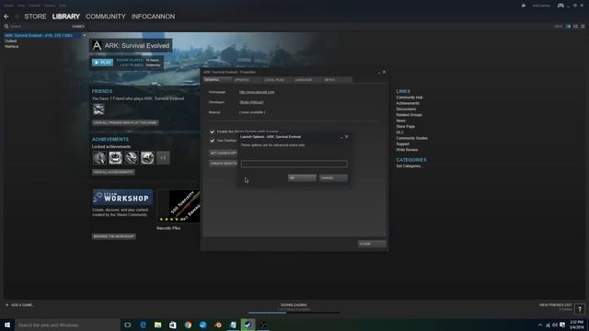Viewport: 589px width, 331px height.
Task: Click the ARK logo next to the game title
Action: point(97,46)
